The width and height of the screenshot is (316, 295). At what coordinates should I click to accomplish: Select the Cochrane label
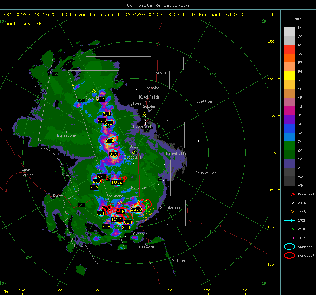(x=115, y=196)
